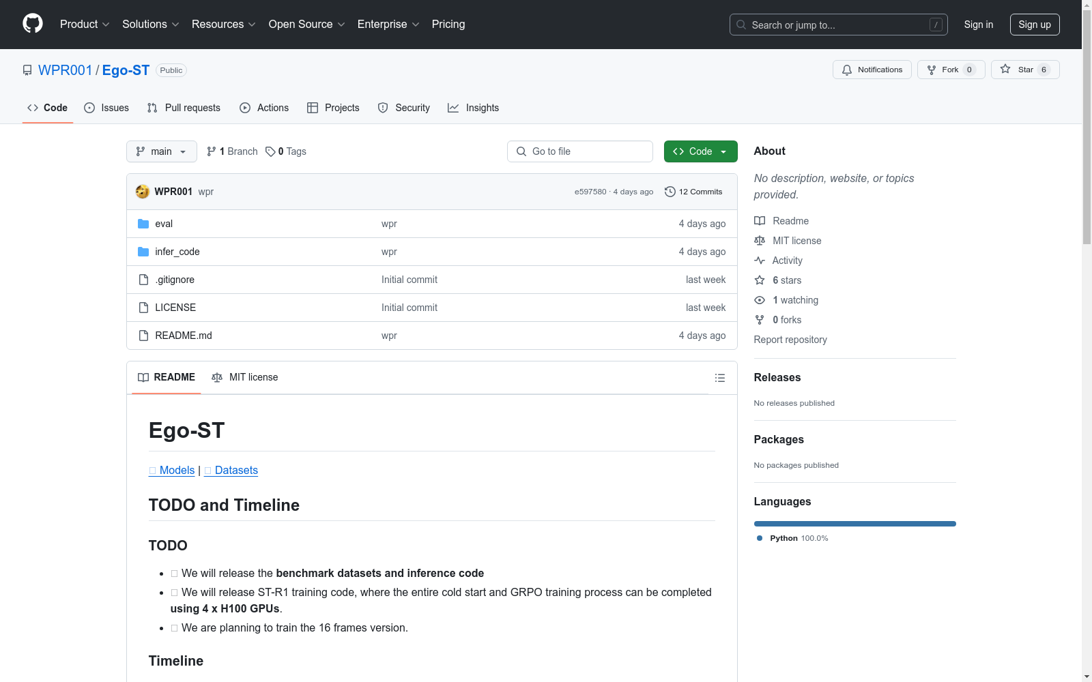
Task: Open the Insights tab
Action: 473,108
